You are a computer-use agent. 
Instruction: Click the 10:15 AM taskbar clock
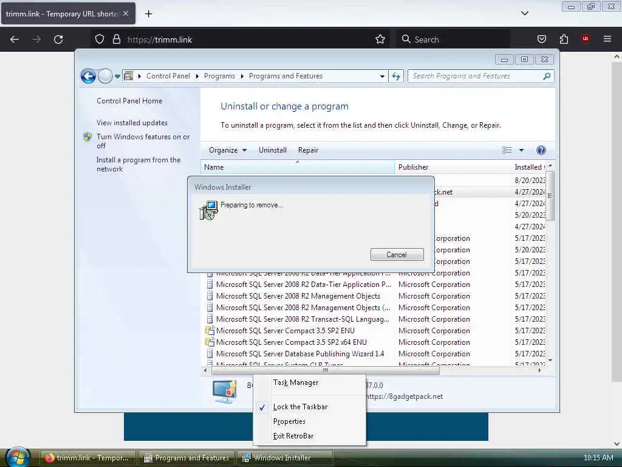coord(598,458)
